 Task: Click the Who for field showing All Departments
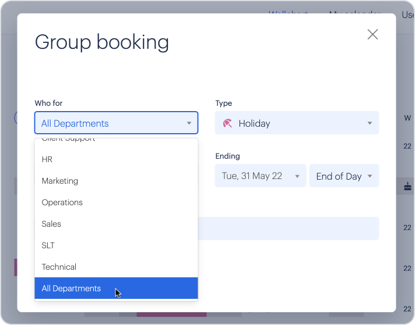(111, 123)
